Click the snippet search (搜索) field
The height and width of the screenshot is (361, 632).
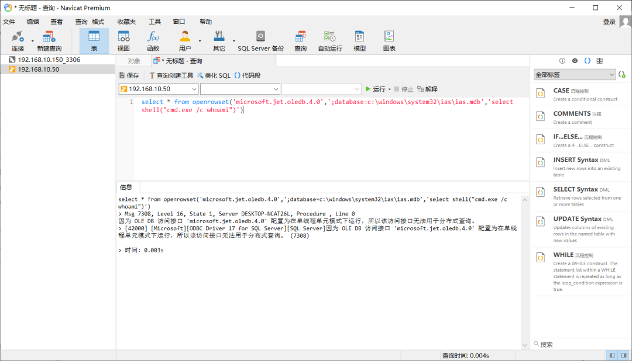click(581, 344)
